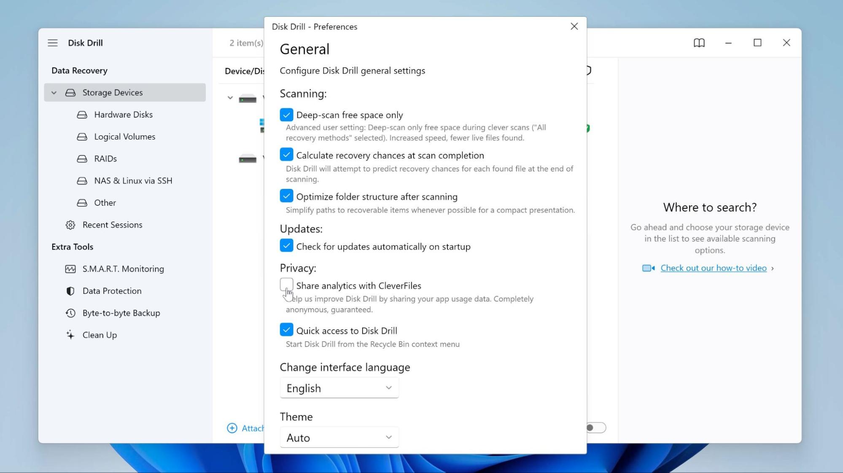The height and width of the screenshot is (473, 843).
Task: Maximize the Disk Drill main window
Action: (757, 43)
